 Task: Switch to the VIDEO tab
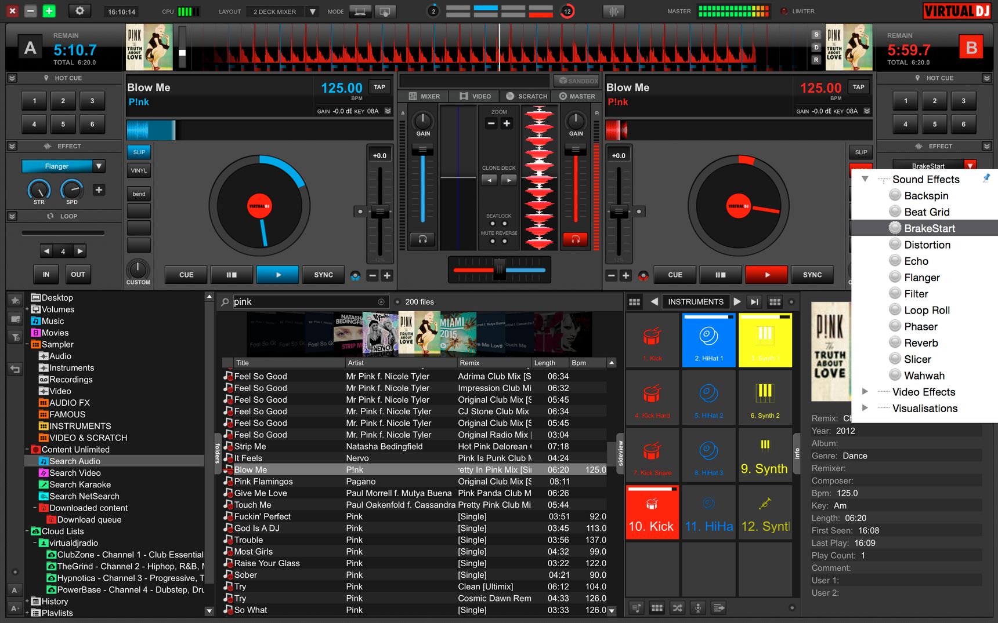coord(475,96)
